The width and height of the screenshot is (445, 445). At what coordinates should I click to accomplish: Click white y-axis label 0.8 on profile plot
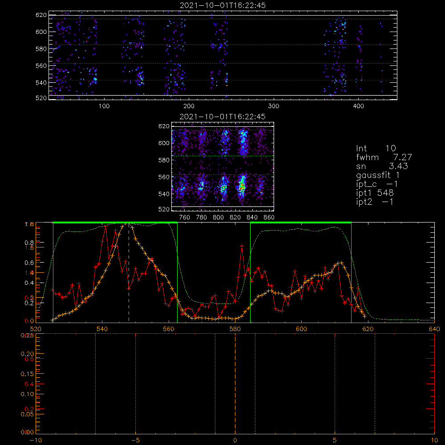click(x=29, y=243)
